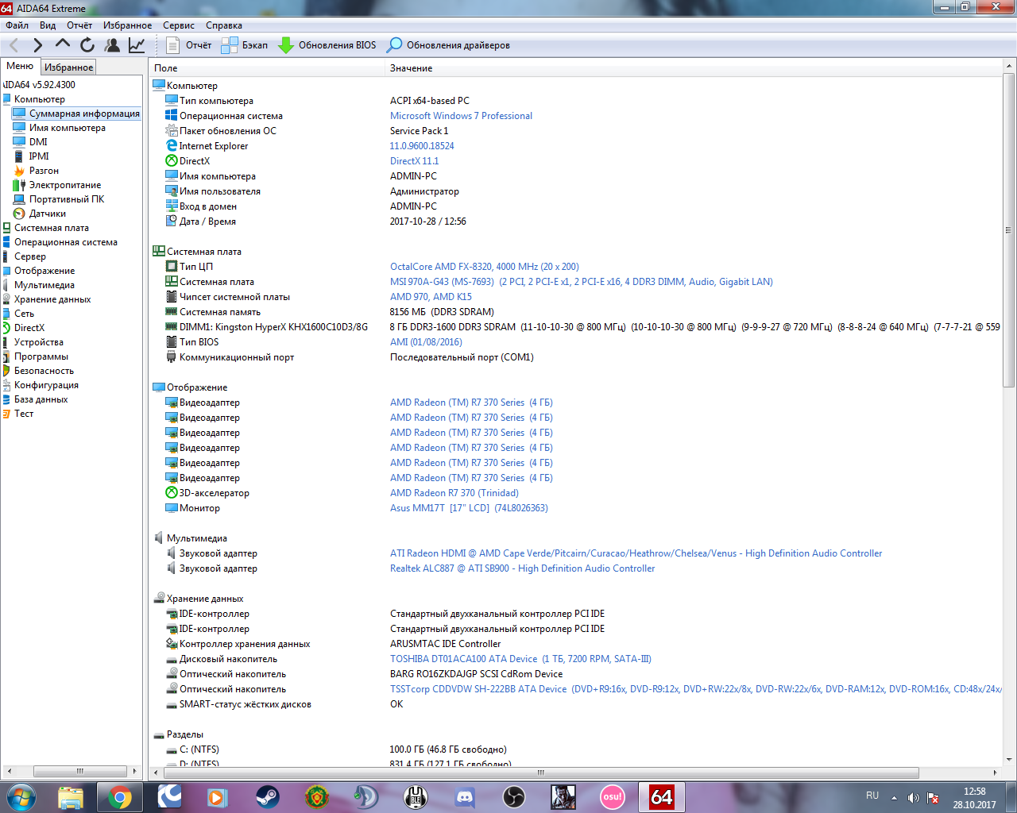Open the graph chart toolbar icon
This screenshot has height=813, width=1017.
click(x=137, y=45)
